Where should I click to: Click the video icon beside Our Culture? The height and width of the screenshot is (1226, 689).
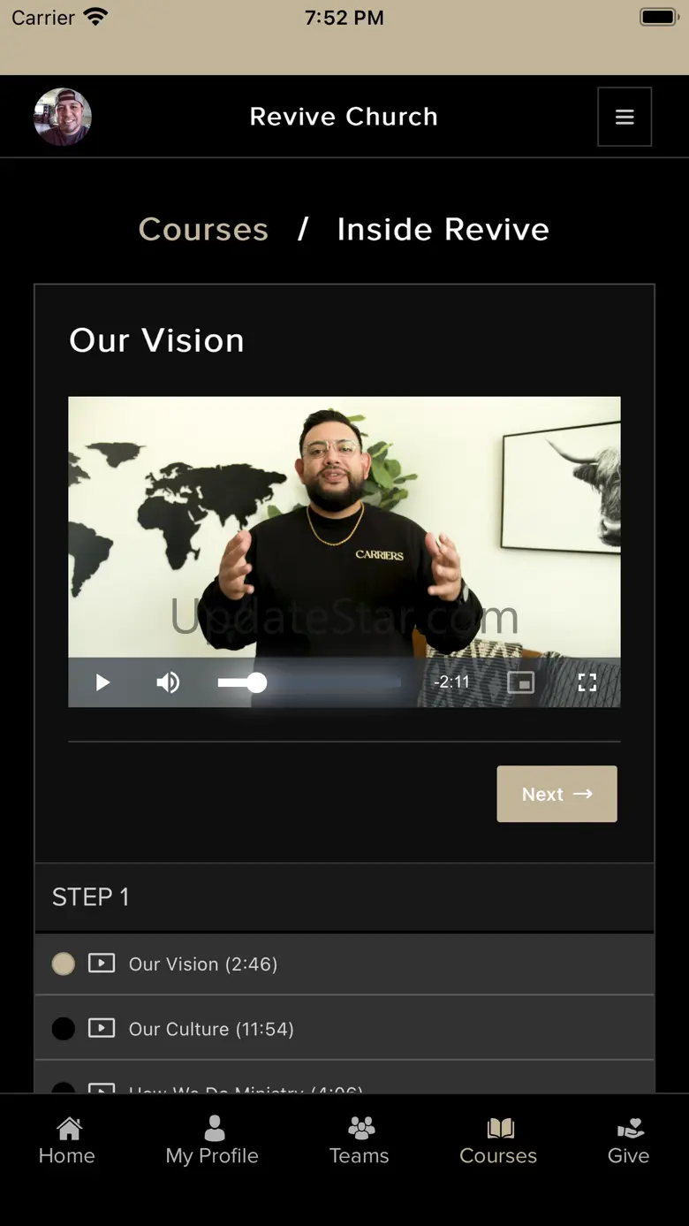point(102,1028)
